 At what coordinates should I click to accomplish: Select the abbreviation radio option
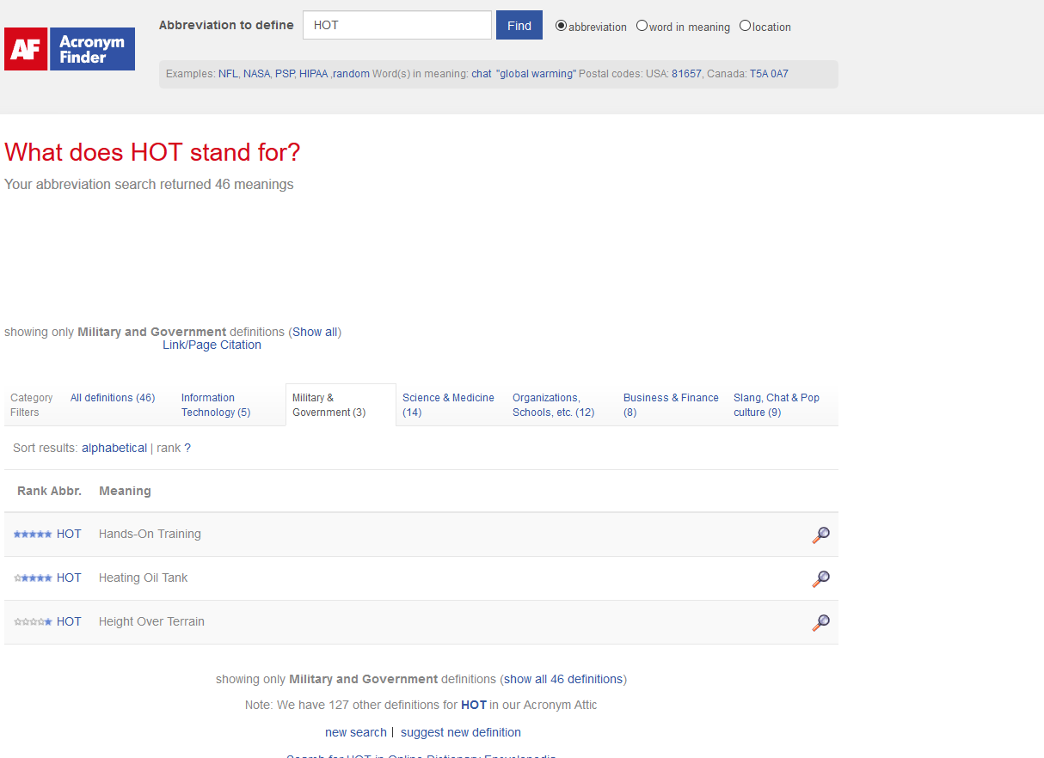[561, 26]
